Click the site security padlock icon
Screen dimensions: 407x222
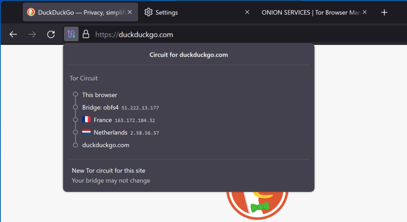click(x=86, y=34)
